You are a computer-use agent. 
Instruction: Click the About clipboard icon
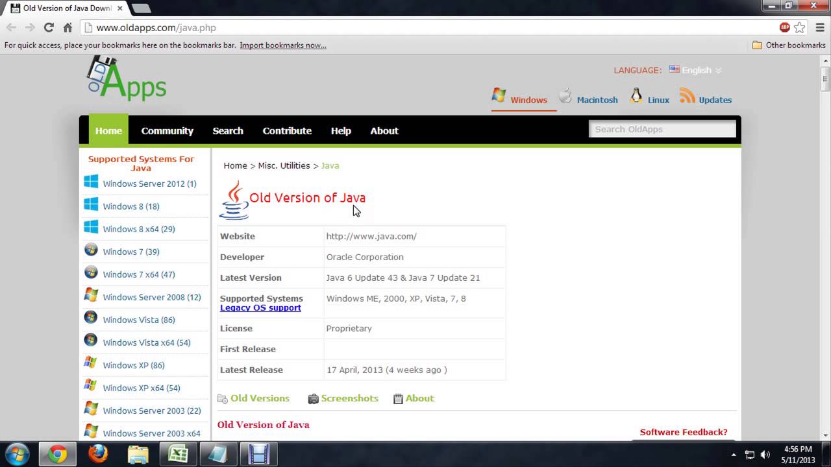click(398, 399)
